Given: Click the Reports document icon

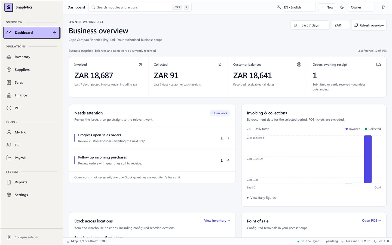Looking at the screenshot, I should coord(9,182).
